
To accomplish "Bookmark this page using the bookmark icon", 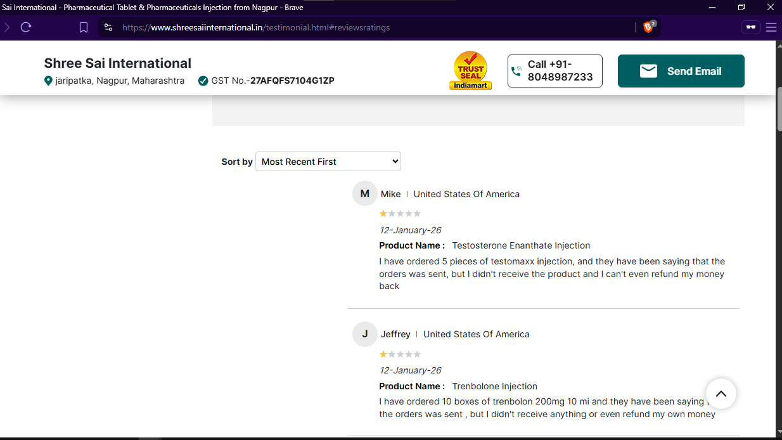I will [84, 27].
